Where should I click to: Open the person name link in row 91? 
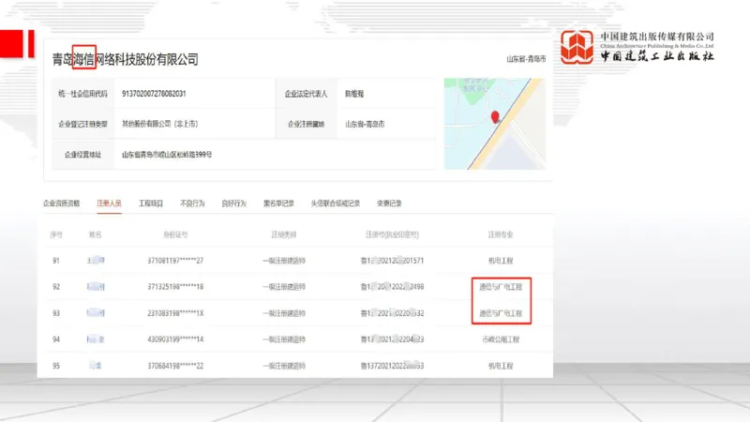[x=96, y=261]
